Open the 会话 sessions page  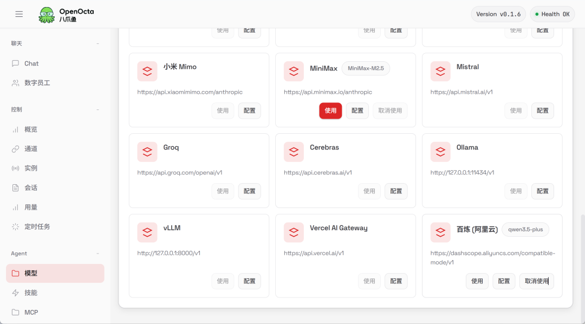(x=55, y=188)
